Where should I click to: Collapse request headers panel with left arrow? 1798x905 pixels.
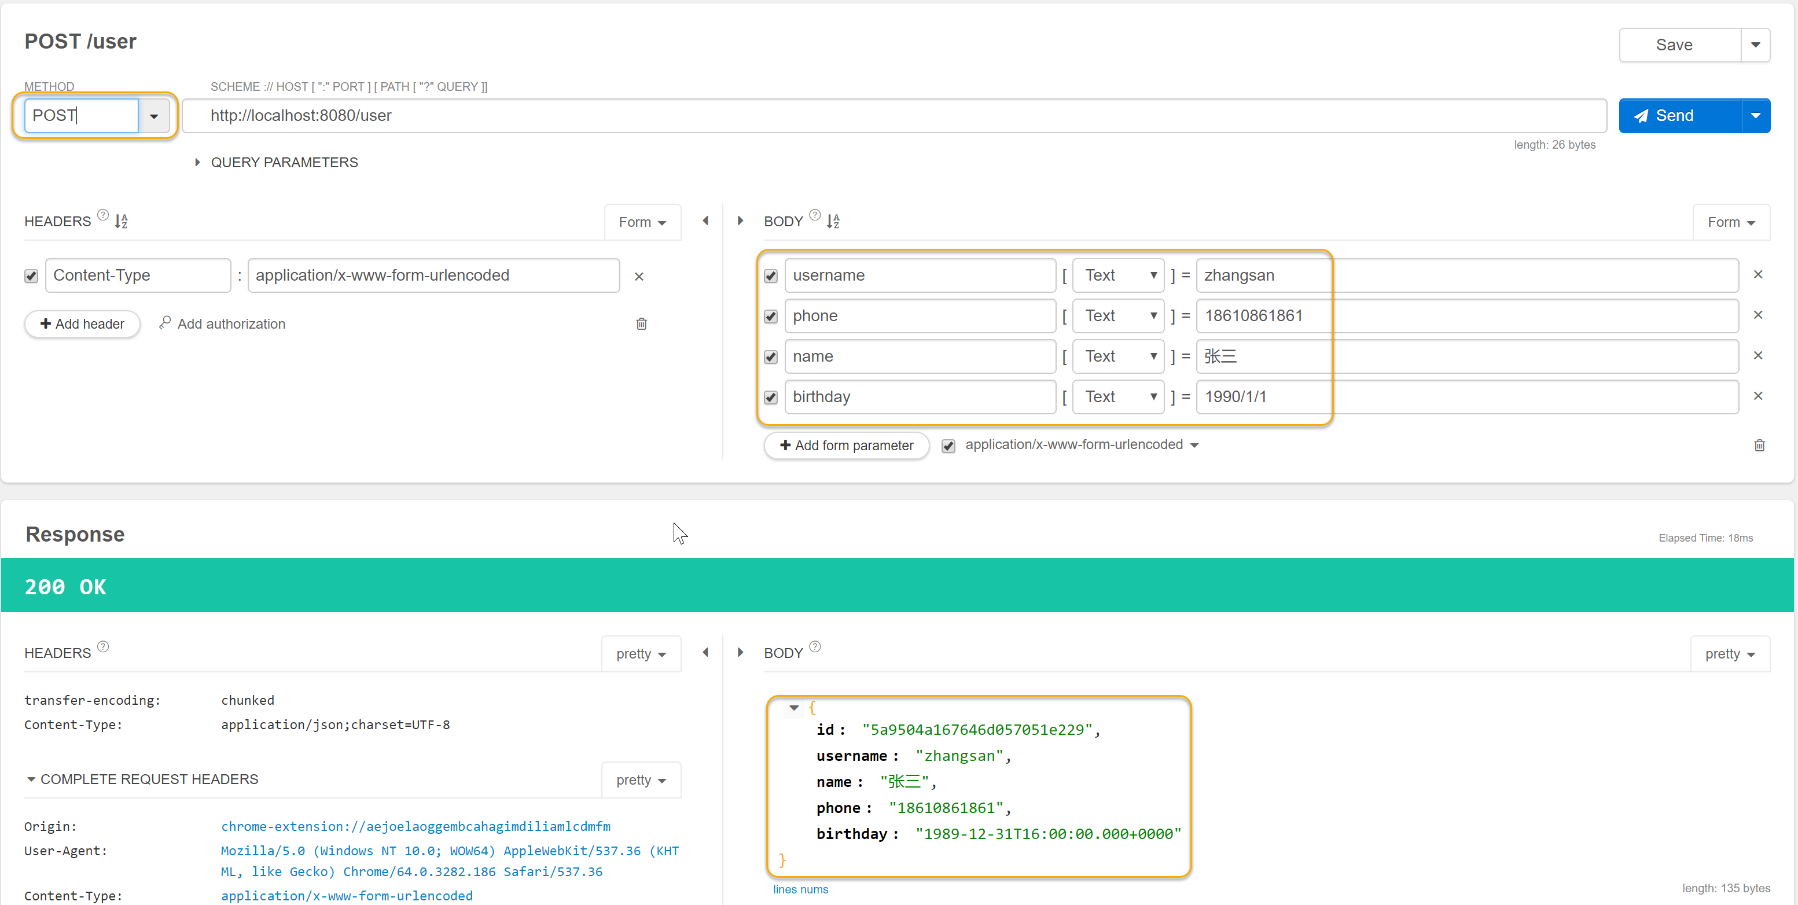pyautogui.click(x=705, y=220)
